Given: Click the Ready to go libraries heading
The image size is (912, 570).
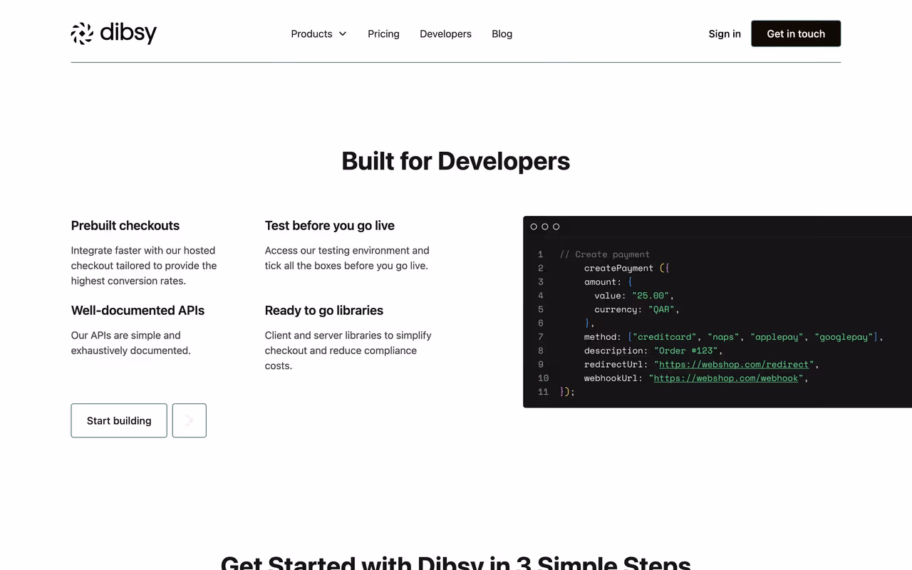Looking at the screenshot, I should tap(324, 310).
